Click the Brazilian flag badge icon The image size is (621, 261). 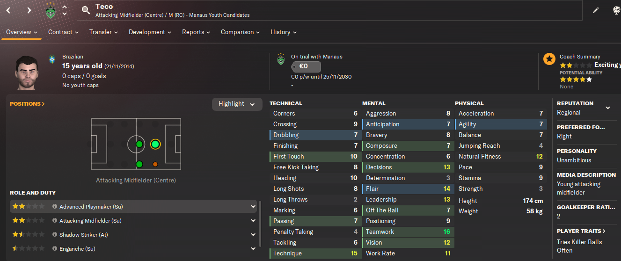click(x=52, y=59)
